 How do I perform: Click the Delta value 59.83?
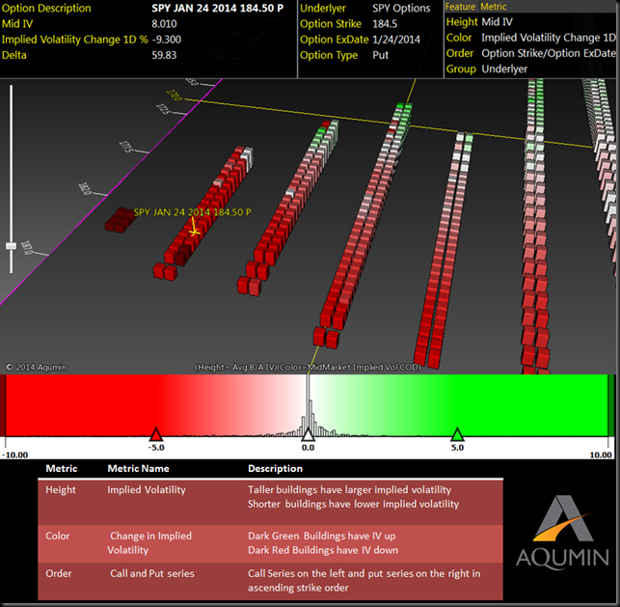point(164,55)
